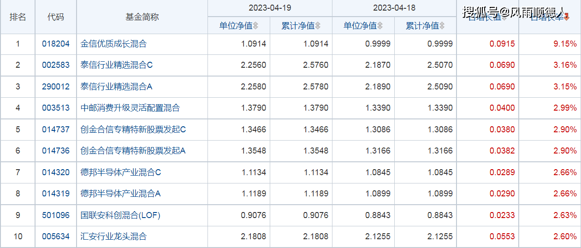Select 中邮消费升级灵活配置混合 fund name

(130, 108)
